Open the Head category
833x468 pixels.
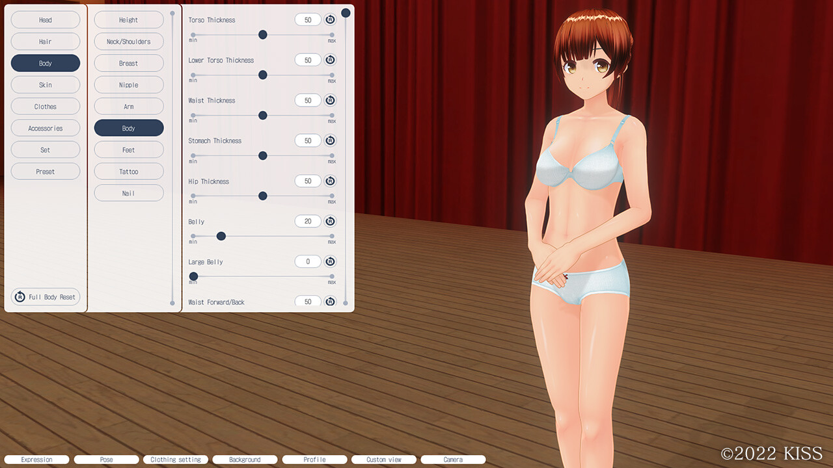pos(46,20)
